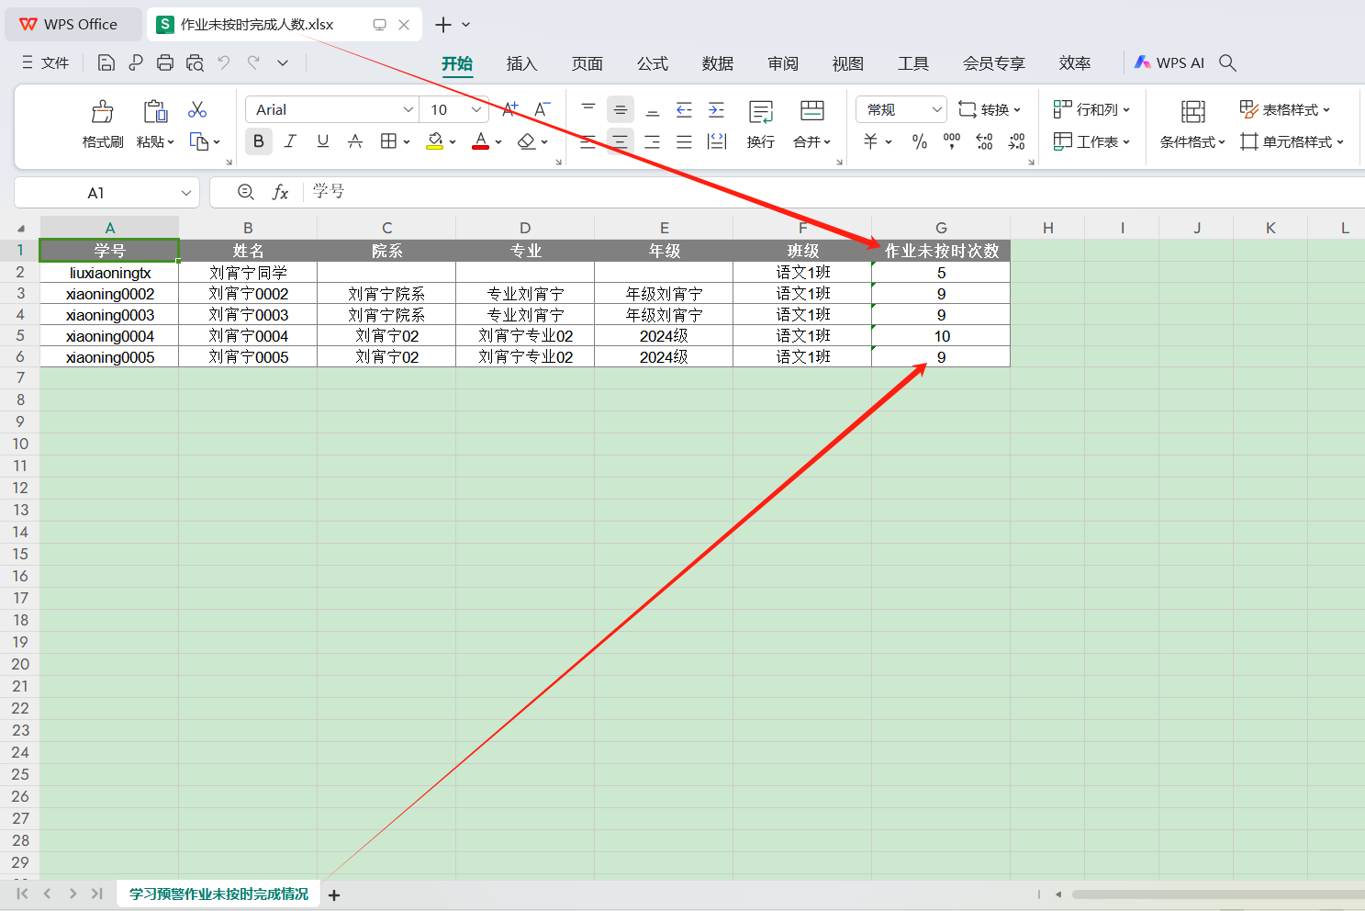Switch to the 插入 ribbon tab
The width and height of the screenshot is (1365, 911).
point(521,63)
